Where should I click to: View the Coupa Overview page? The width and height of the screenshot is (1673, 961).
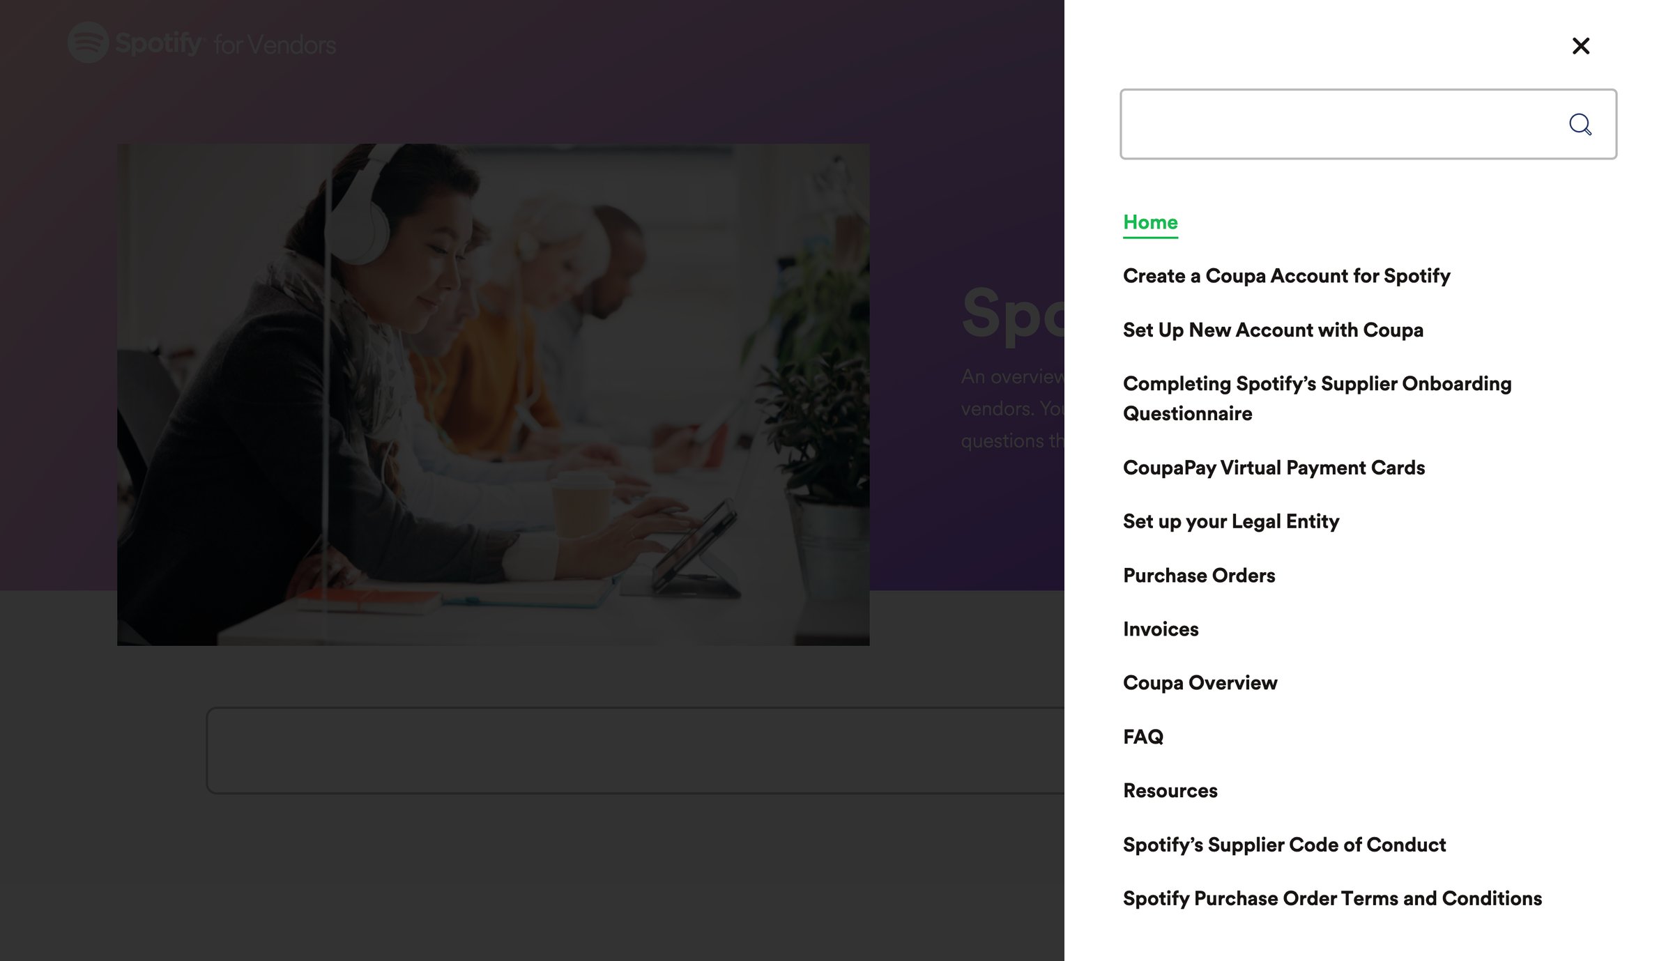point(1200,683)
